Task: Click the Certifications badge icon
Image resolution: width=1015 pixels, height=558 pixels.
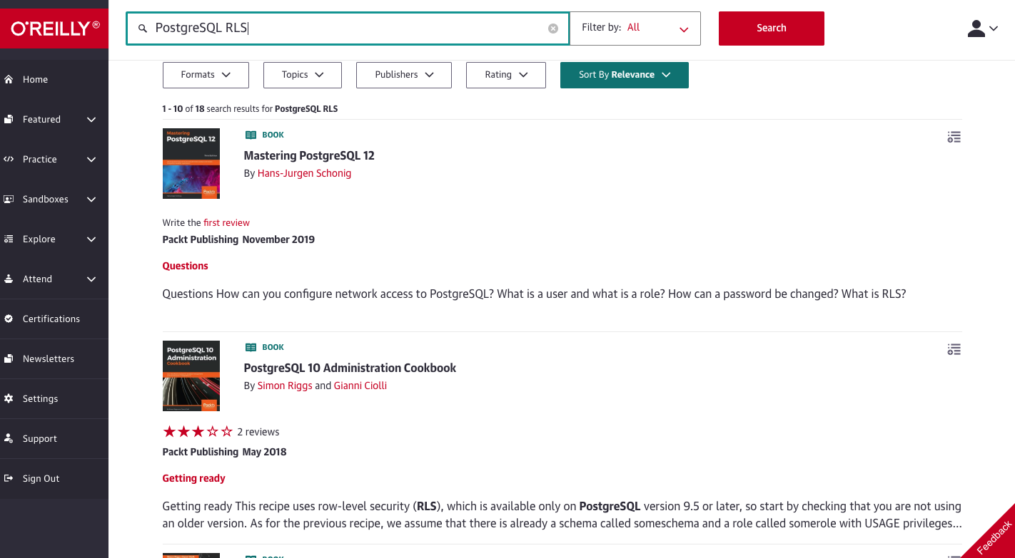Action: click(x=9, y=319)
